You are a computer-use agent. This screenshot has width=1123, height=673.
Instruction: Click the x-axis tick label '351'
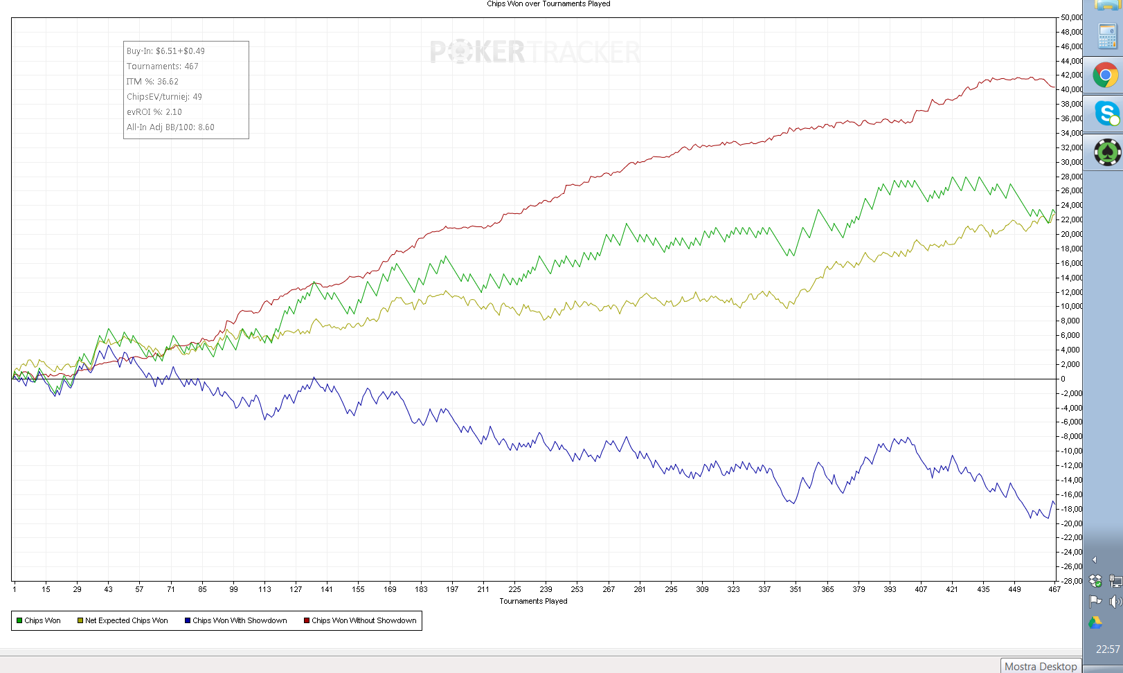[796, 589]
